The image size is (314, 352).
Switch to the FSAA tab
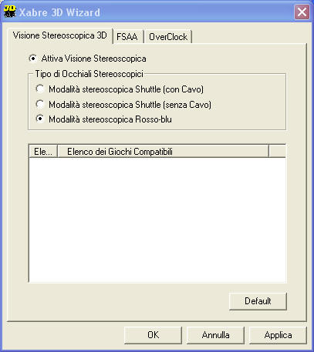[x=127, y=37]
